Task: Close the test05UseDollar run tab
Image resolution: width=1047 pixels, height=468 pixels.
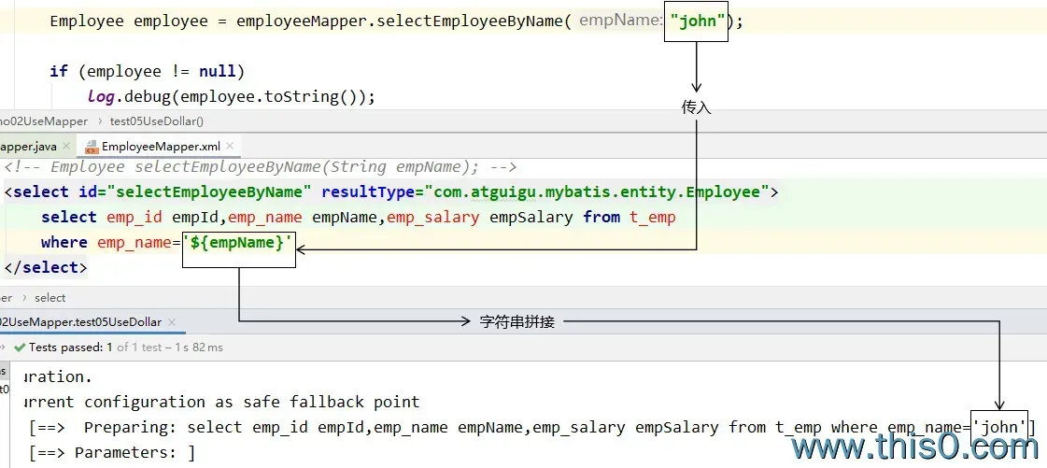Action: [172, 322]
